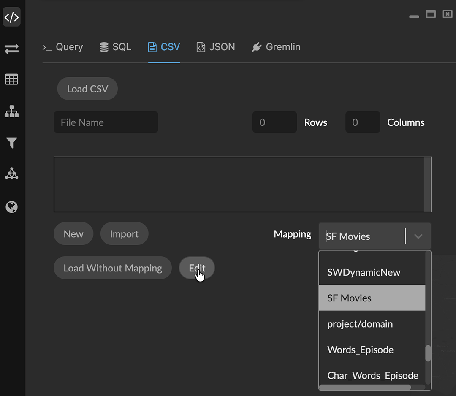Screen dimensions: 456x396
Task: Click the globe icon in the sidebar
Action: coord(11,207)
